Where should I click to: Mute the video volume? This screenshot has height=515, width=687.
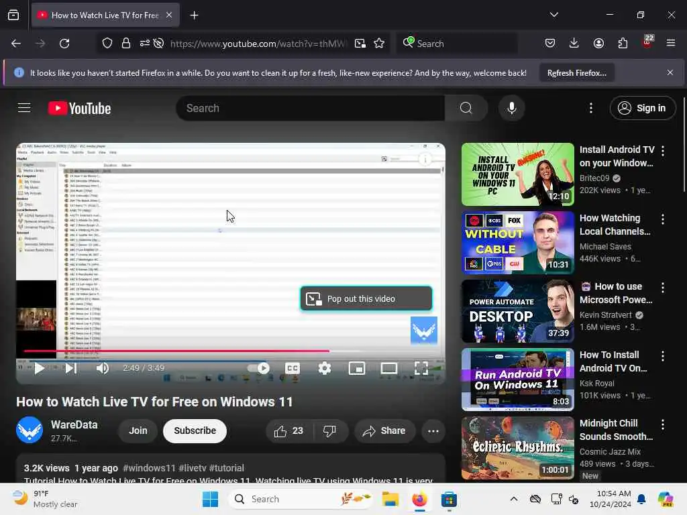pyautogui.click(x=103, y=368)
